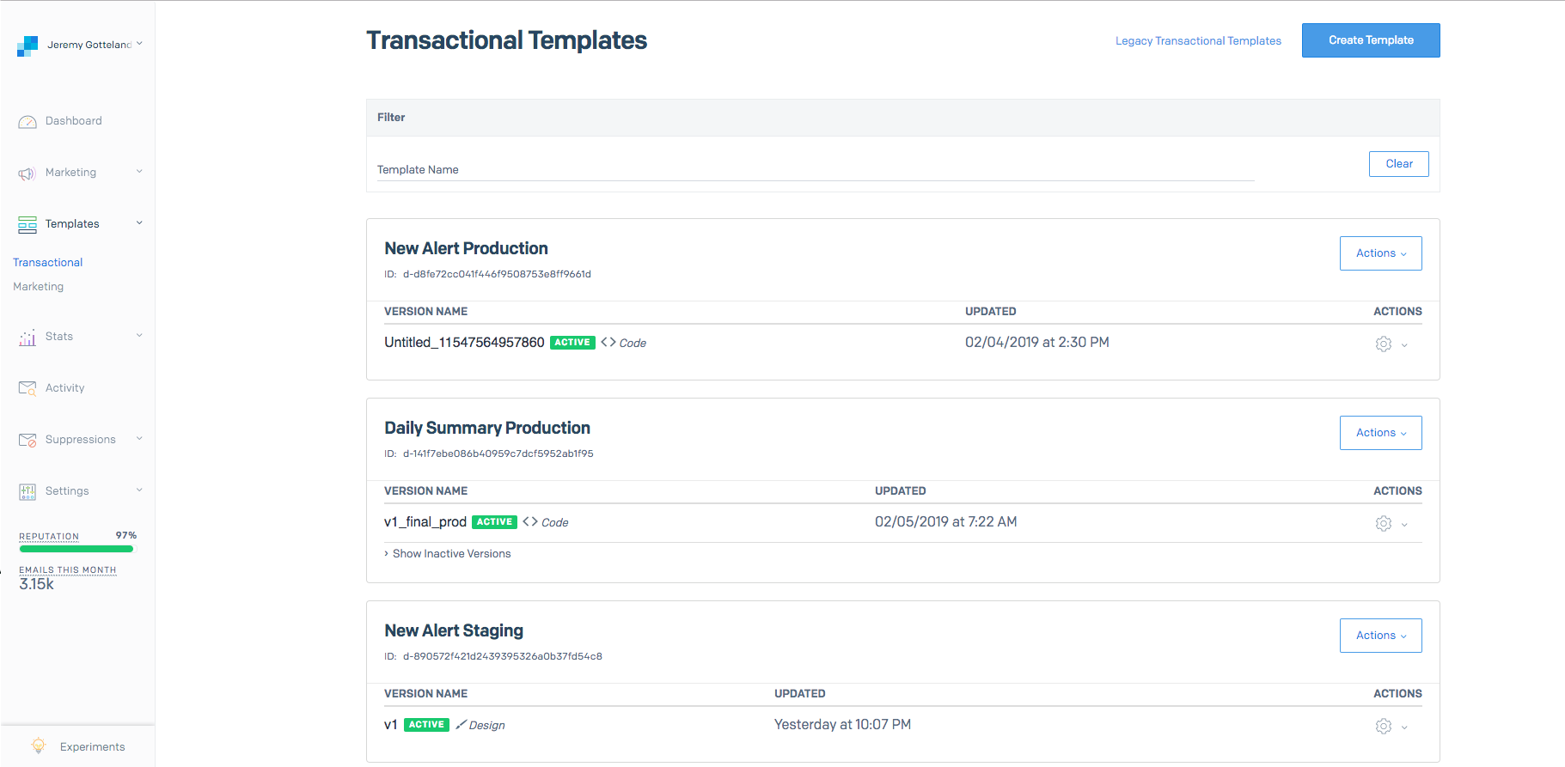Select the Templates menu item
Viewport: 1565px width, 767px height.
tap(72, 224)
